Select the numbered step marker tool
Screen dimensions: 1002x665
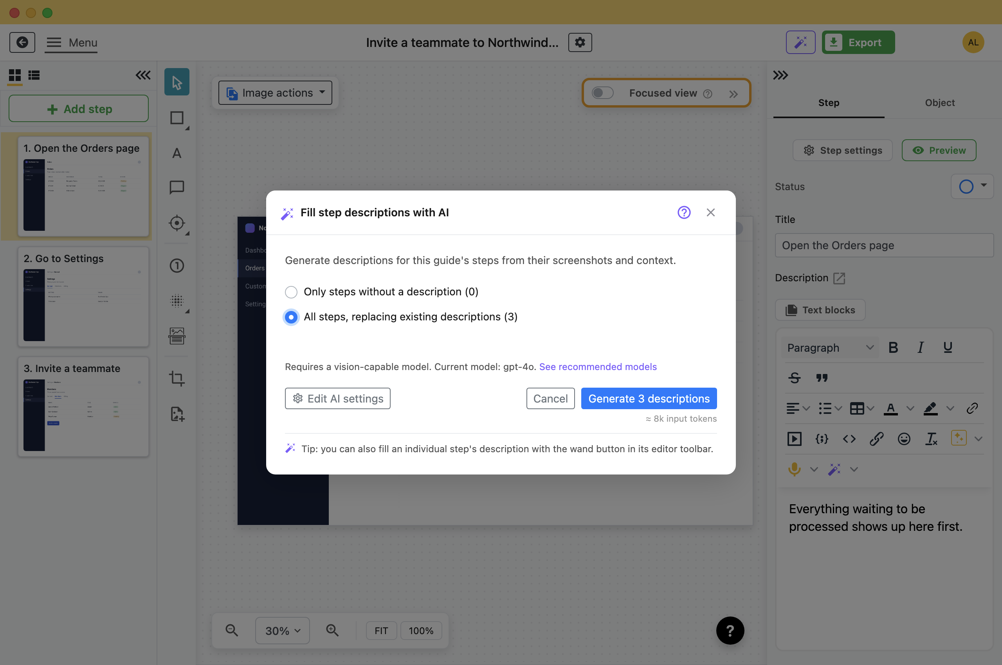click(177, 266)
